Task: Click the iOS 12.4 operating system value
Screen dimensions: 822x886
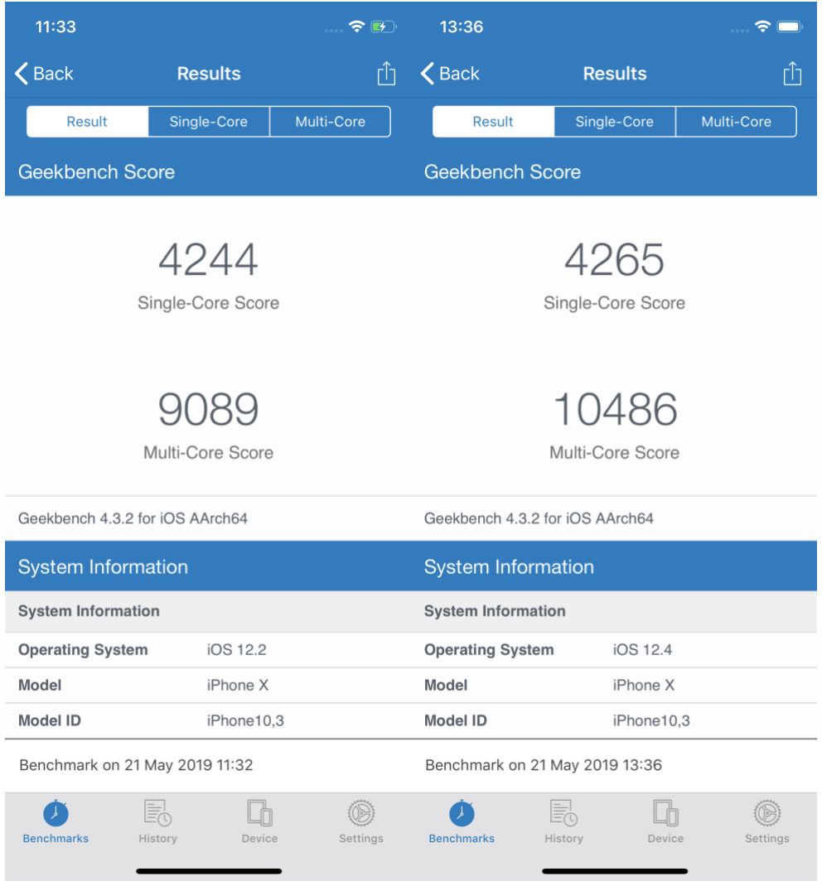Action: (x=642, y=650)
